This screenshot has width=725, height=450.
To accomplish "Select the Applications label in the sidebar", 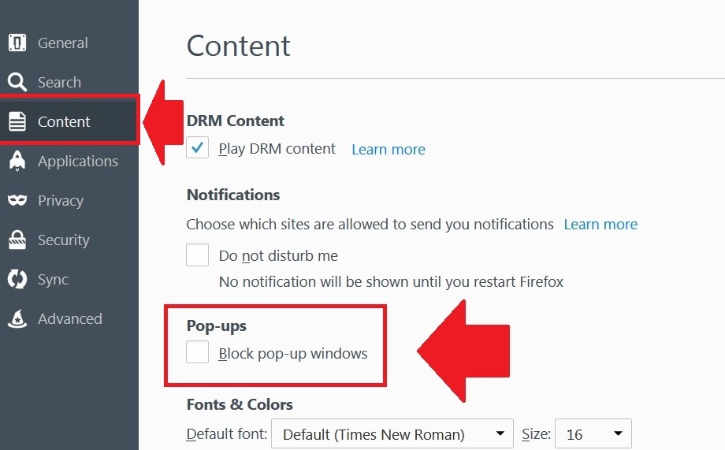I will [x=78, y=161].
